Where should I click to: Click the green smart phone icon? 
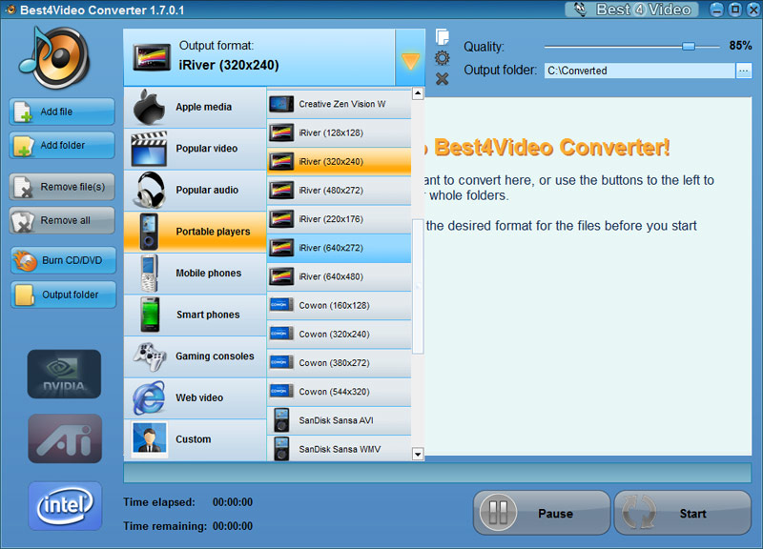[x=150, y=315]
